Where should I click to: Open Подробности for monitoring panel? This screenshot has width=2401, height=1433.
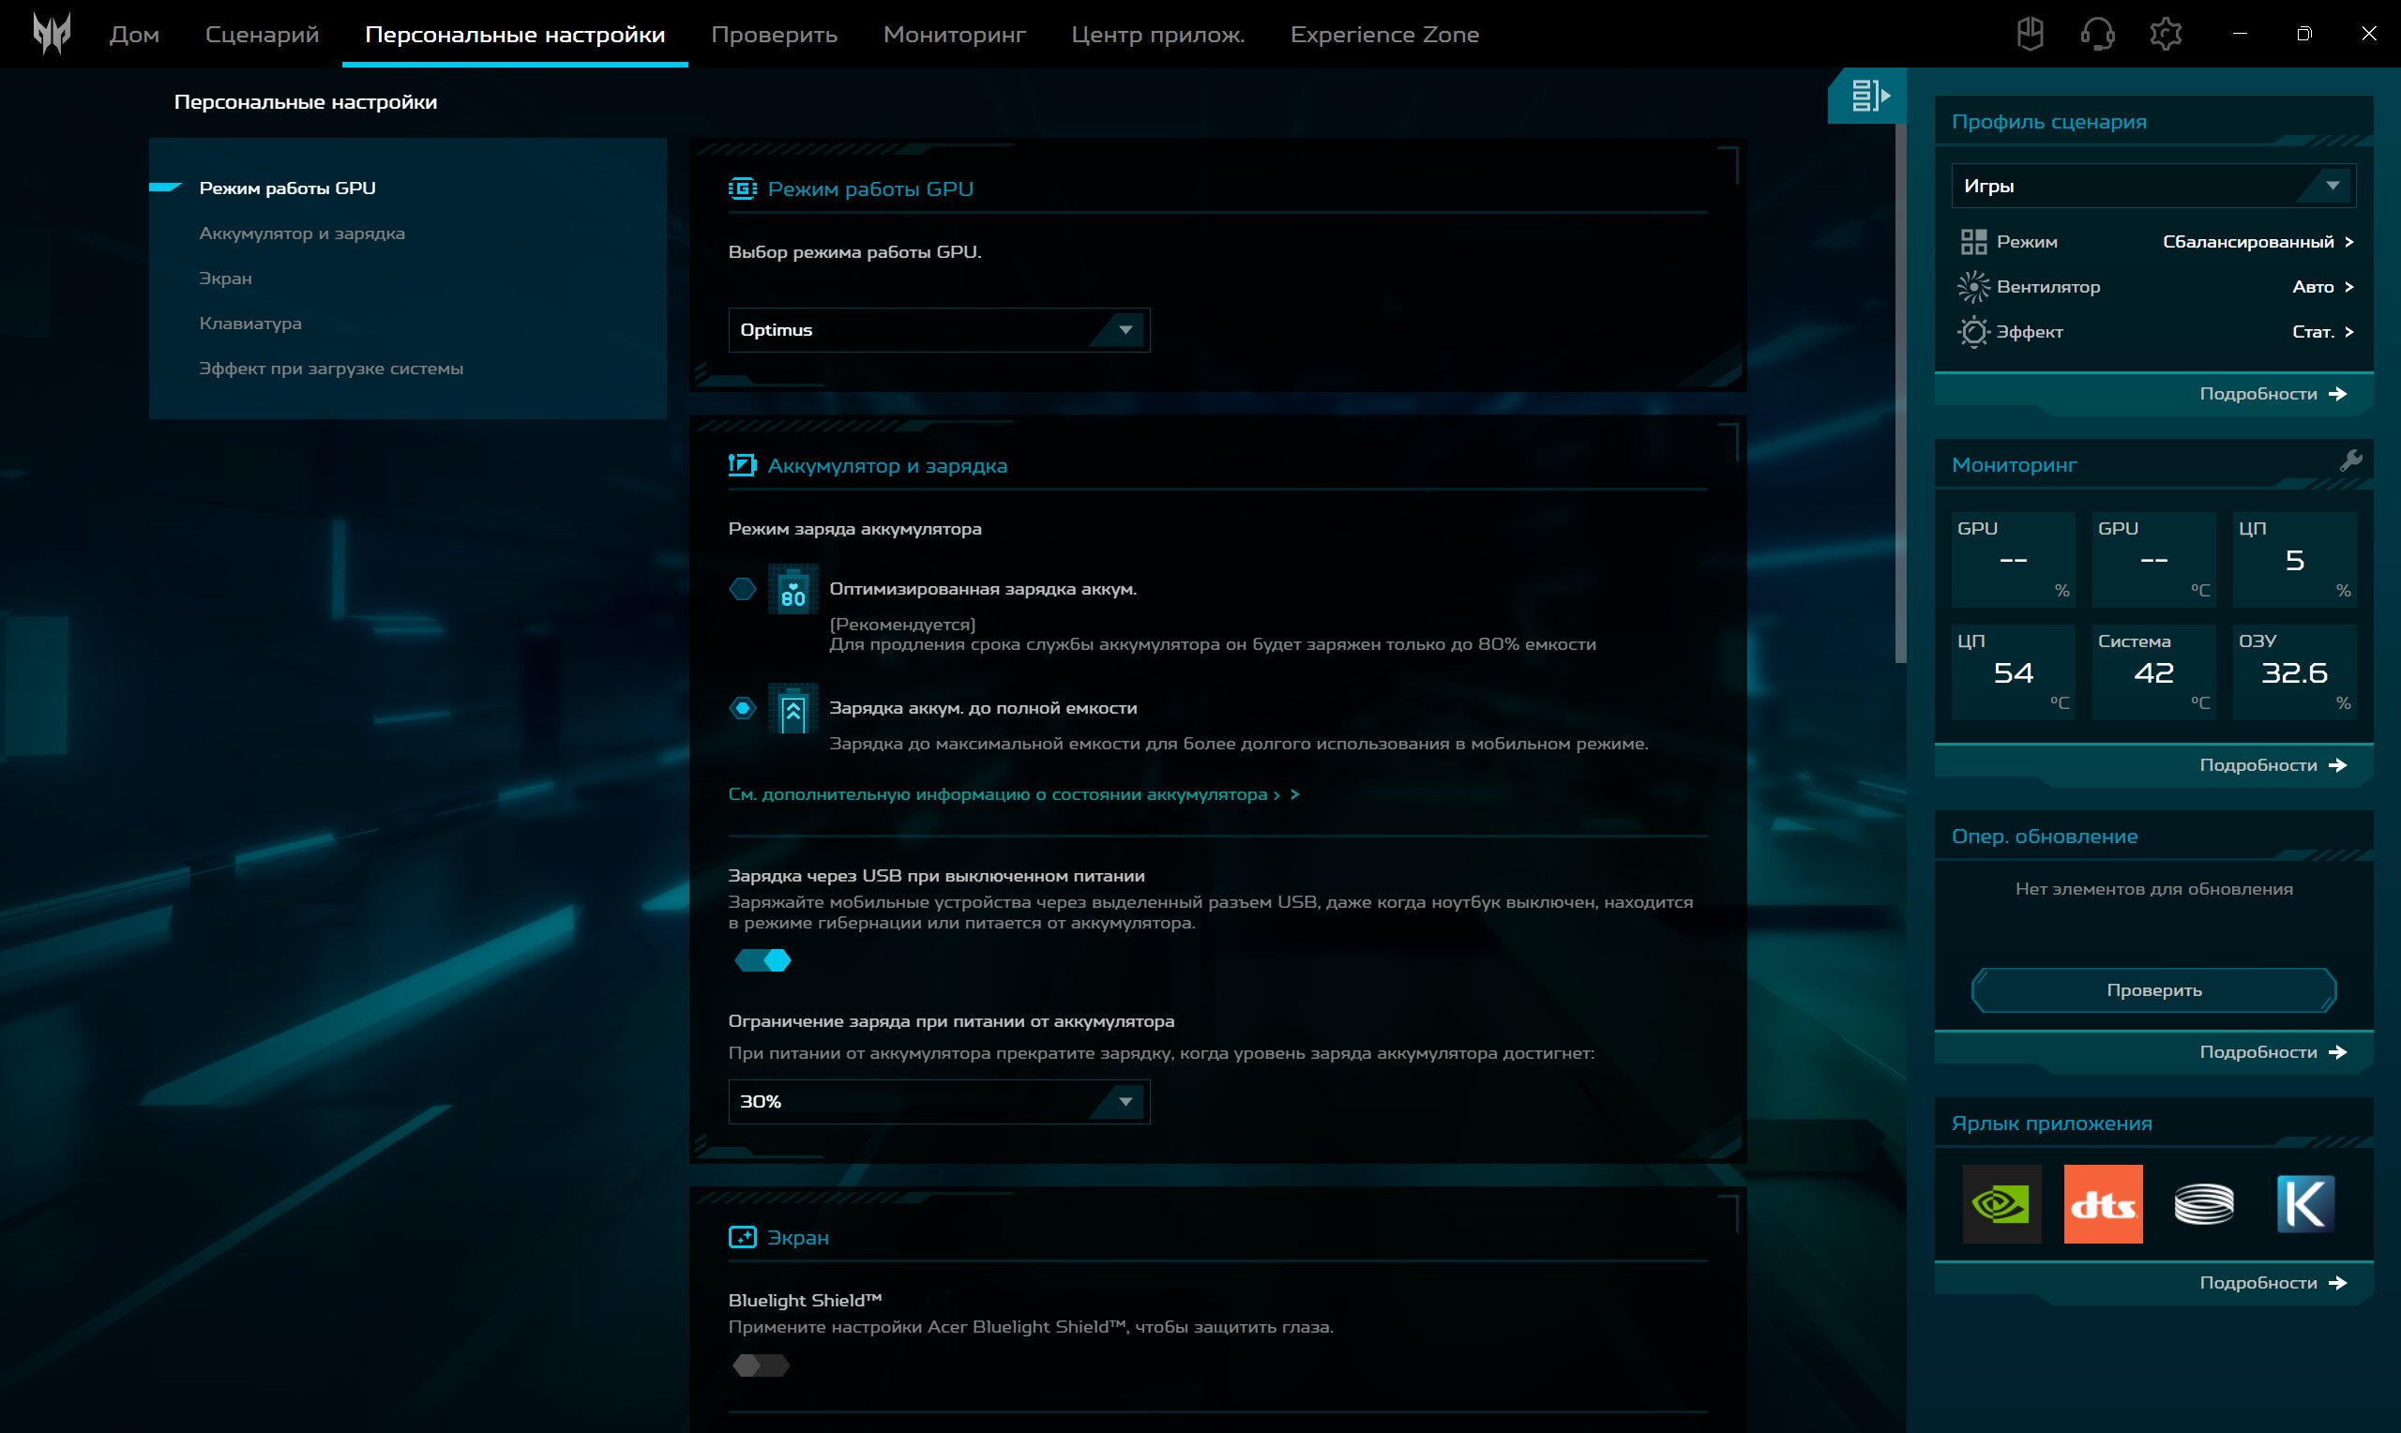pos(2273,766)
